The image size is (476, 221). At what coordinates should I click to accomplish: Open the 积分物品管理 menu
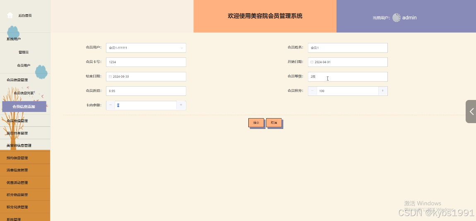[x=17, y=195]
